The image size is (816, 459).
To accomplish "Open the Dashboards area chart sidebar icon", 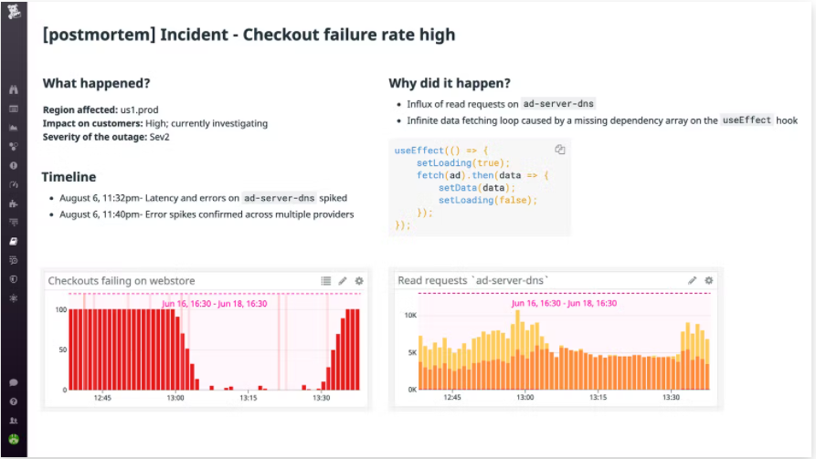I will (x=14, y=128).
